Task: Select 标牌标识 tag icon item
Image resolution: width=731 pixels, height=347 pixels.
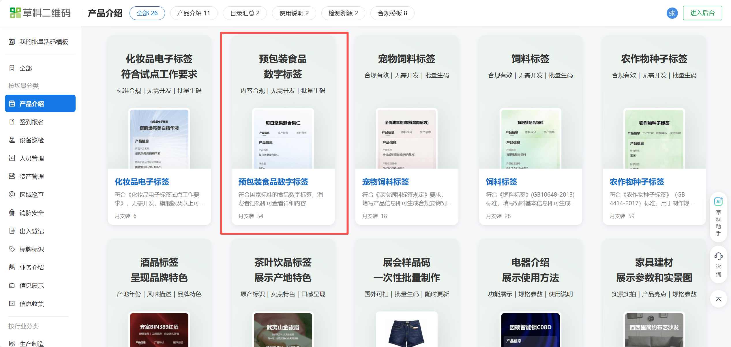Action: coord(12,249)
